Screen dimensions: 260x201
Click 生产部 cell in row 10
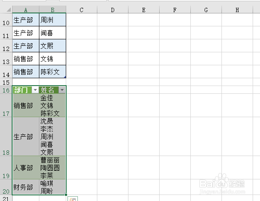coord(26,20)
